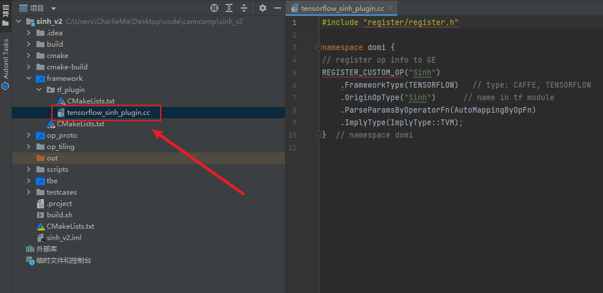Collapse the sinh_v2 root project node

coord(18,22)
